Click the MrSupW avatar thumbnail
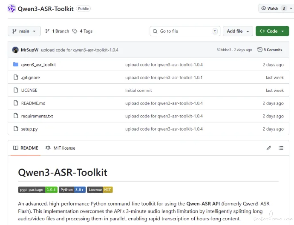Screen dimensions: 294x225 pyautogui.click(x=15, y=50)
